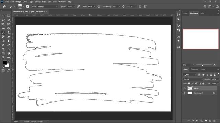220x123 pixels.
Task: Select the Hand tool
Action: point(9,53)
